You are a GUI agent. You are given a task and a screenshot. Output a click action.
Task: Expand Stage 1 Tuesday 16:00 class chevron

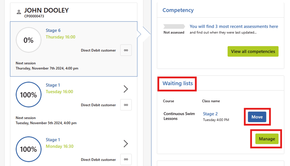(126, 89)
